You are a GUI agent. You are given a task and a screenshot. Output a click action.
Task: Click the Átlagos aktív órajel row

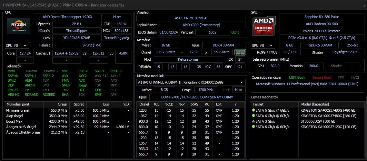pos(68,127)
